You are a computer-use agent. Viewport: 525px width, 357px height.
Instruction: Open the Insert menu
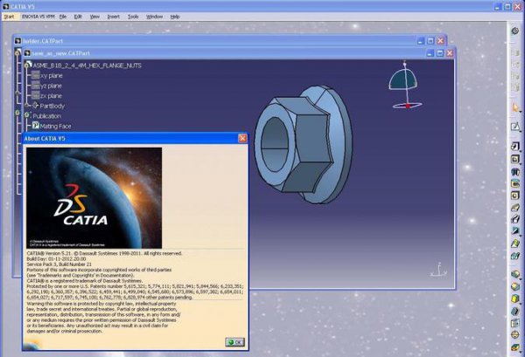(x=113, y=17)
